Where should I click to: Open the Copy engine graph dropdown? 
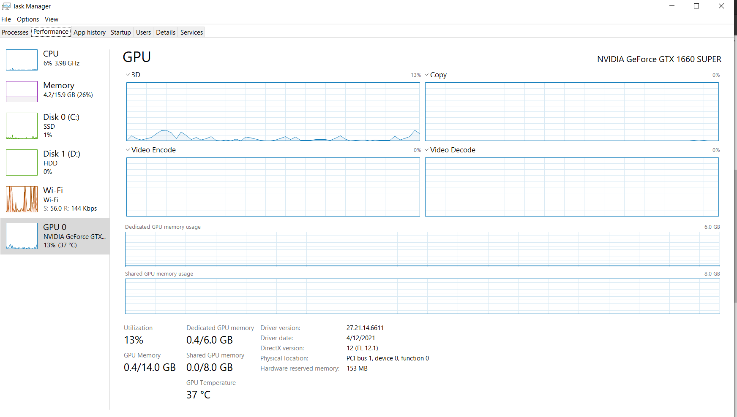click(427, 75)
